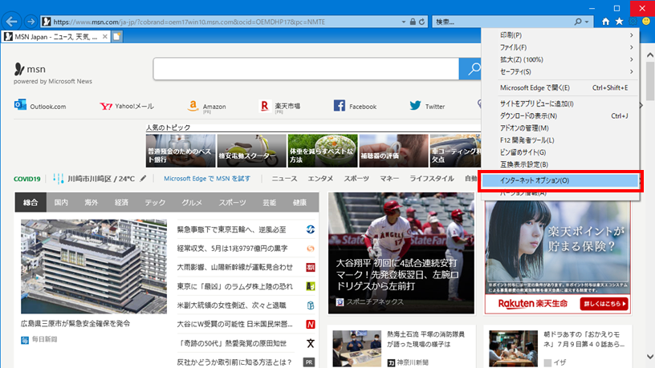The image size is (655, 368).
Task: Switch to 海外 news tab
Action: click(x=91, y=202)
